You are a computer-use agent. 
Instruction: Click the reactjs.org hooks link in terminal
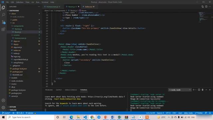[x=106, y=97]
